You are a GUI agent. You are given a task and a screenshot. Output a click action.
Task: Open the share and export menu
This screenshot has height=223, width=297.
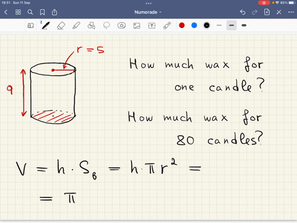pyautogui.click(x=54, y=12)
